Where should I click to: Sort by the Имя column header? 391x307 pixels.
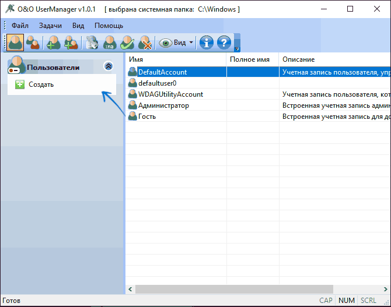(176, 59)
